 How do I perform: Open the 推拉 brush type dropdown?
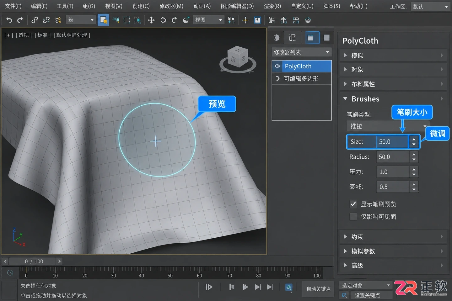388,126
